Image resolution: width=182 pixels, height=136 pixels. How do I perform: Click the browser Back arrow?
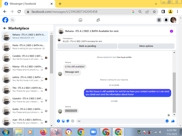pos(5,12)
